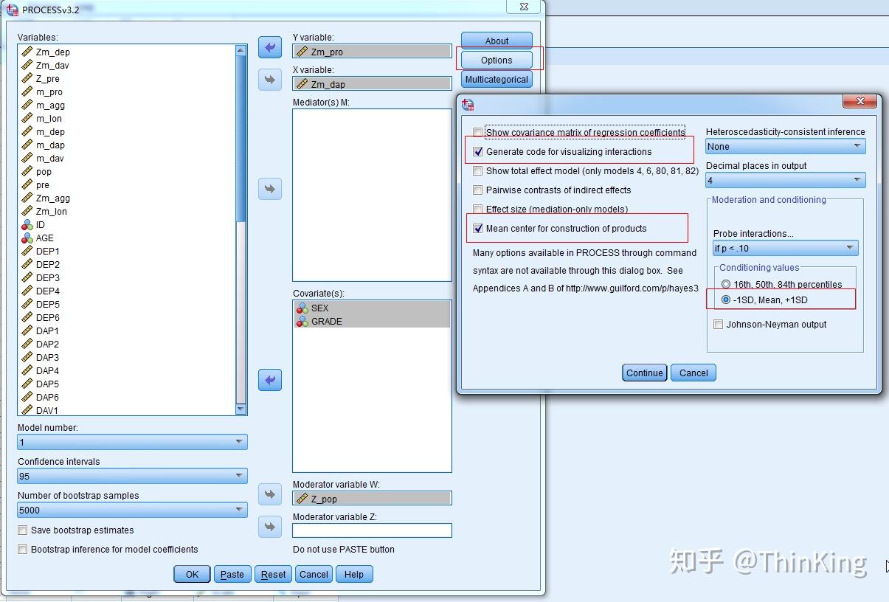The width and height of the screenshot is (889, 602).
Task: Click the left arrow beside Y variable Zm_pro
Action: 270,46
